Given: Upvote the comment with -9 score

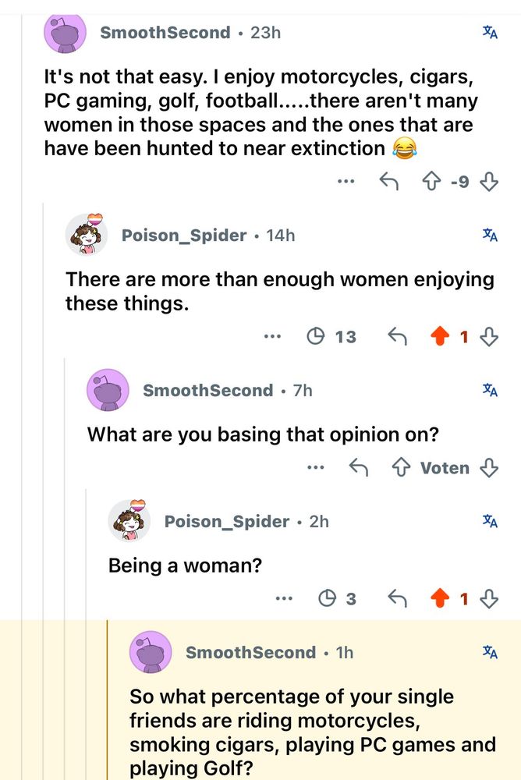Looking at the screenshot, I should click(x=431, y=182).
